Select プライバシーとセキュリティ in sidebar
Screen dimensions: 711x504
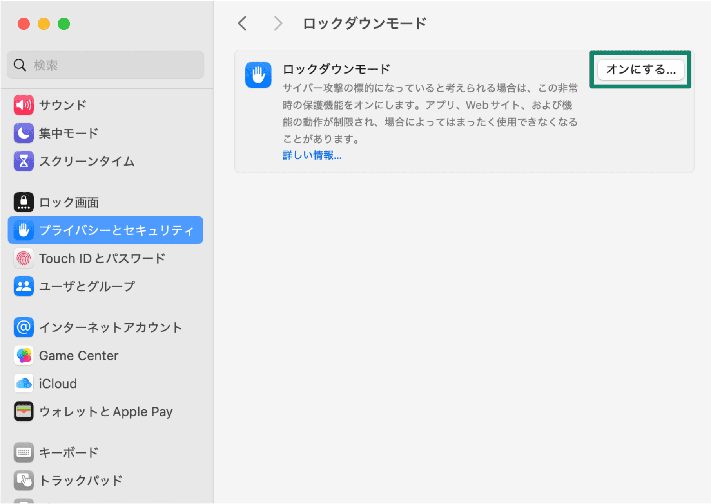116,230
